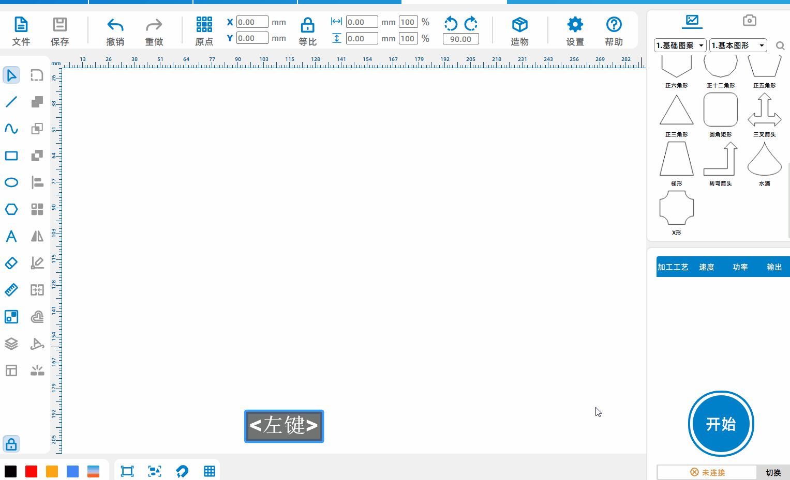The width and height of the screenshot is (790, 480).
Task: Click the shape library search icon
Action: point(780,46)
